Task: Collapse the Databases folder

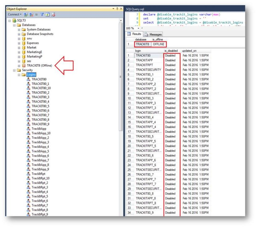Action: click(x=14, y=25)
